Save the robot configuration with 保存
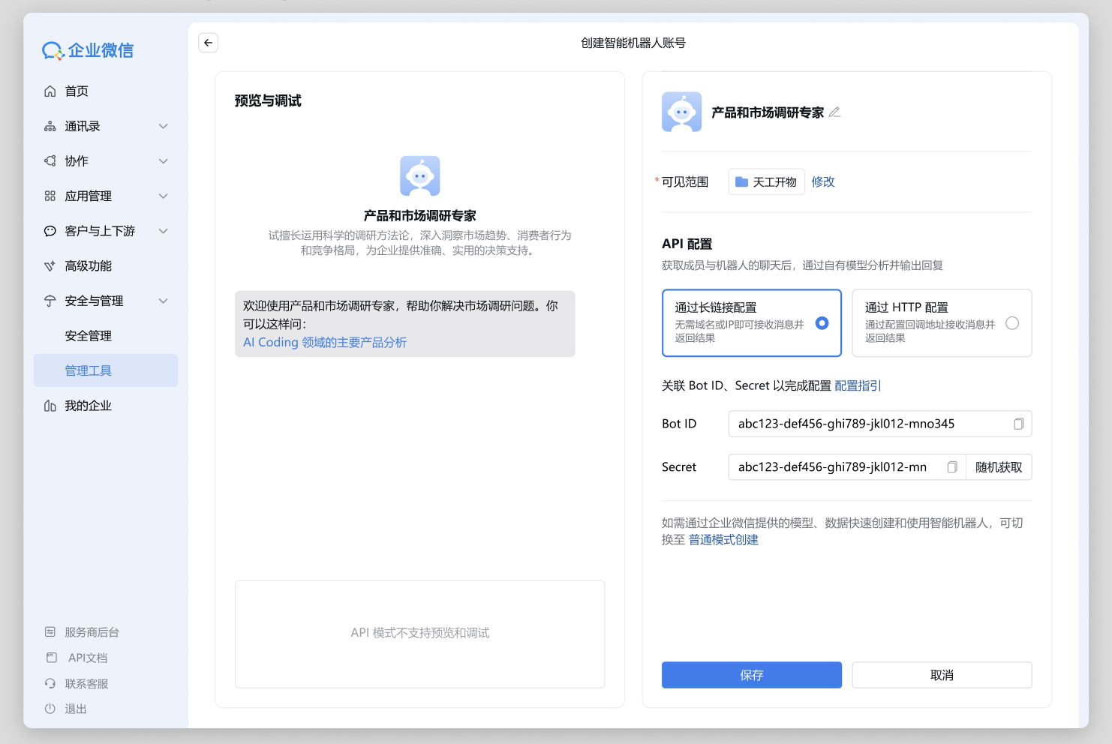Image resolution: width=1112 pixels, height=744 pixels. click(751, 675)
